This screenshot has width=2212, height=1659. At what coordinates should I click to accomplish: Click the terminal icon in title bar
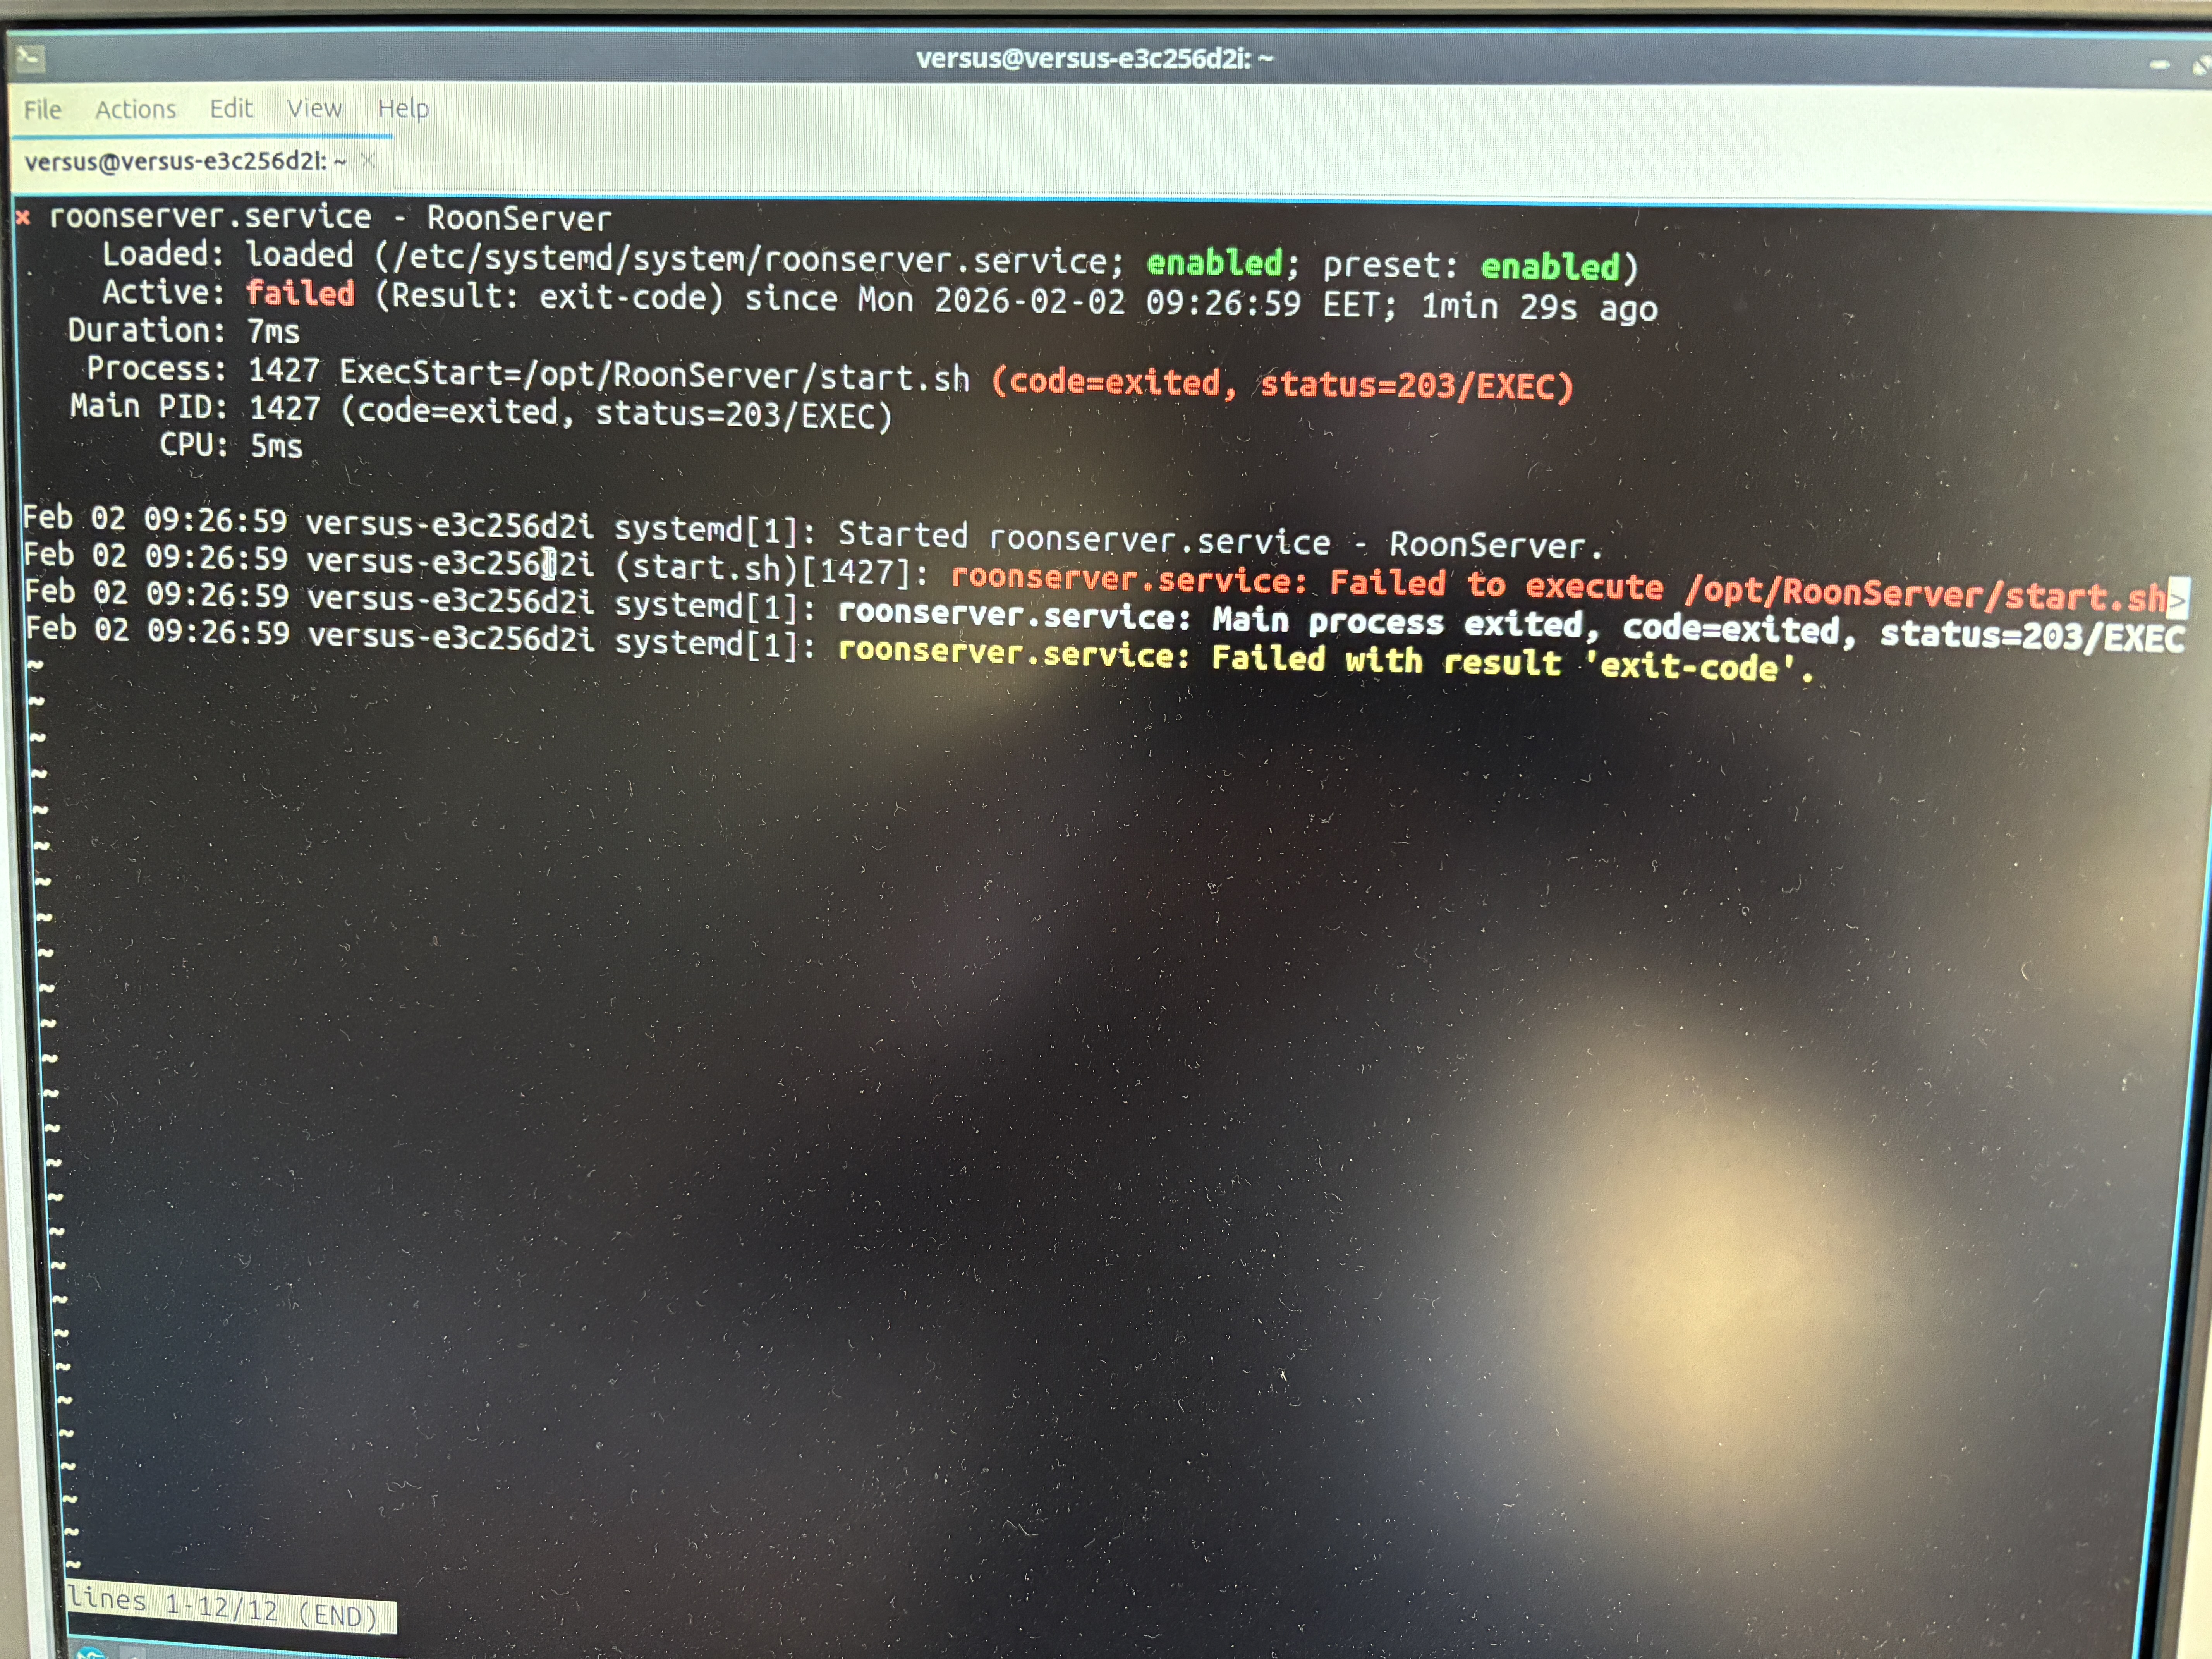point(30,58)
